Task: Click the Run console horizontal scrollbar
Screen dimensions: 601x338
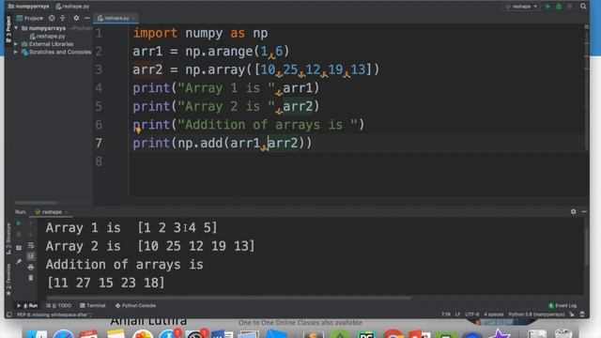Action: (x=229, y=298)
